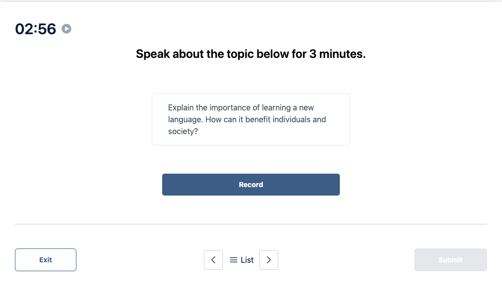
Task: Click the 02:56 countdown timer
Action: (x=35, y=29)
